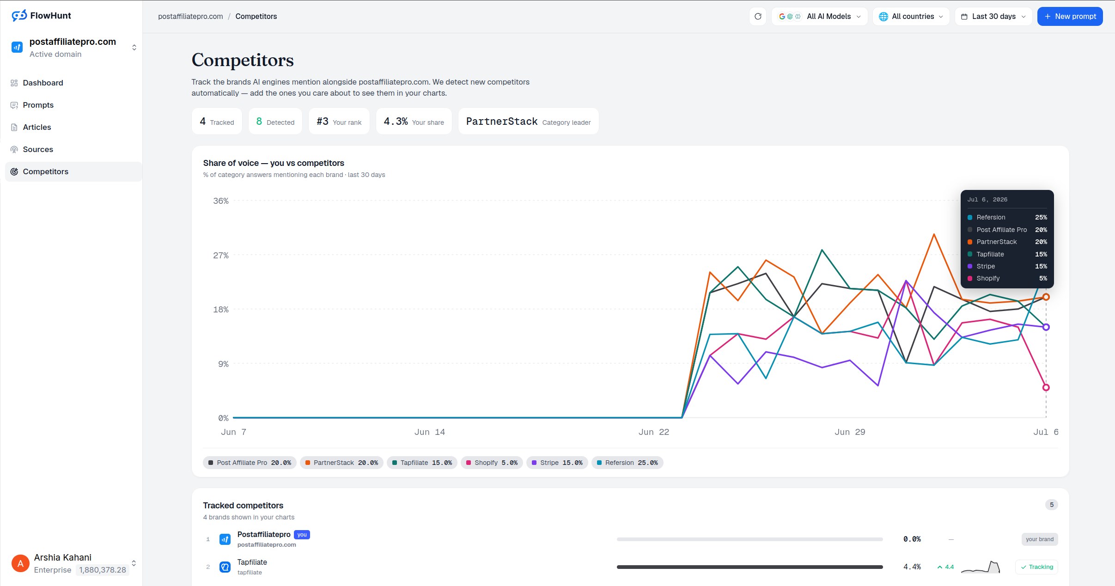
Task: Click the user avatar letter A
Action: [x=20, y=563]
